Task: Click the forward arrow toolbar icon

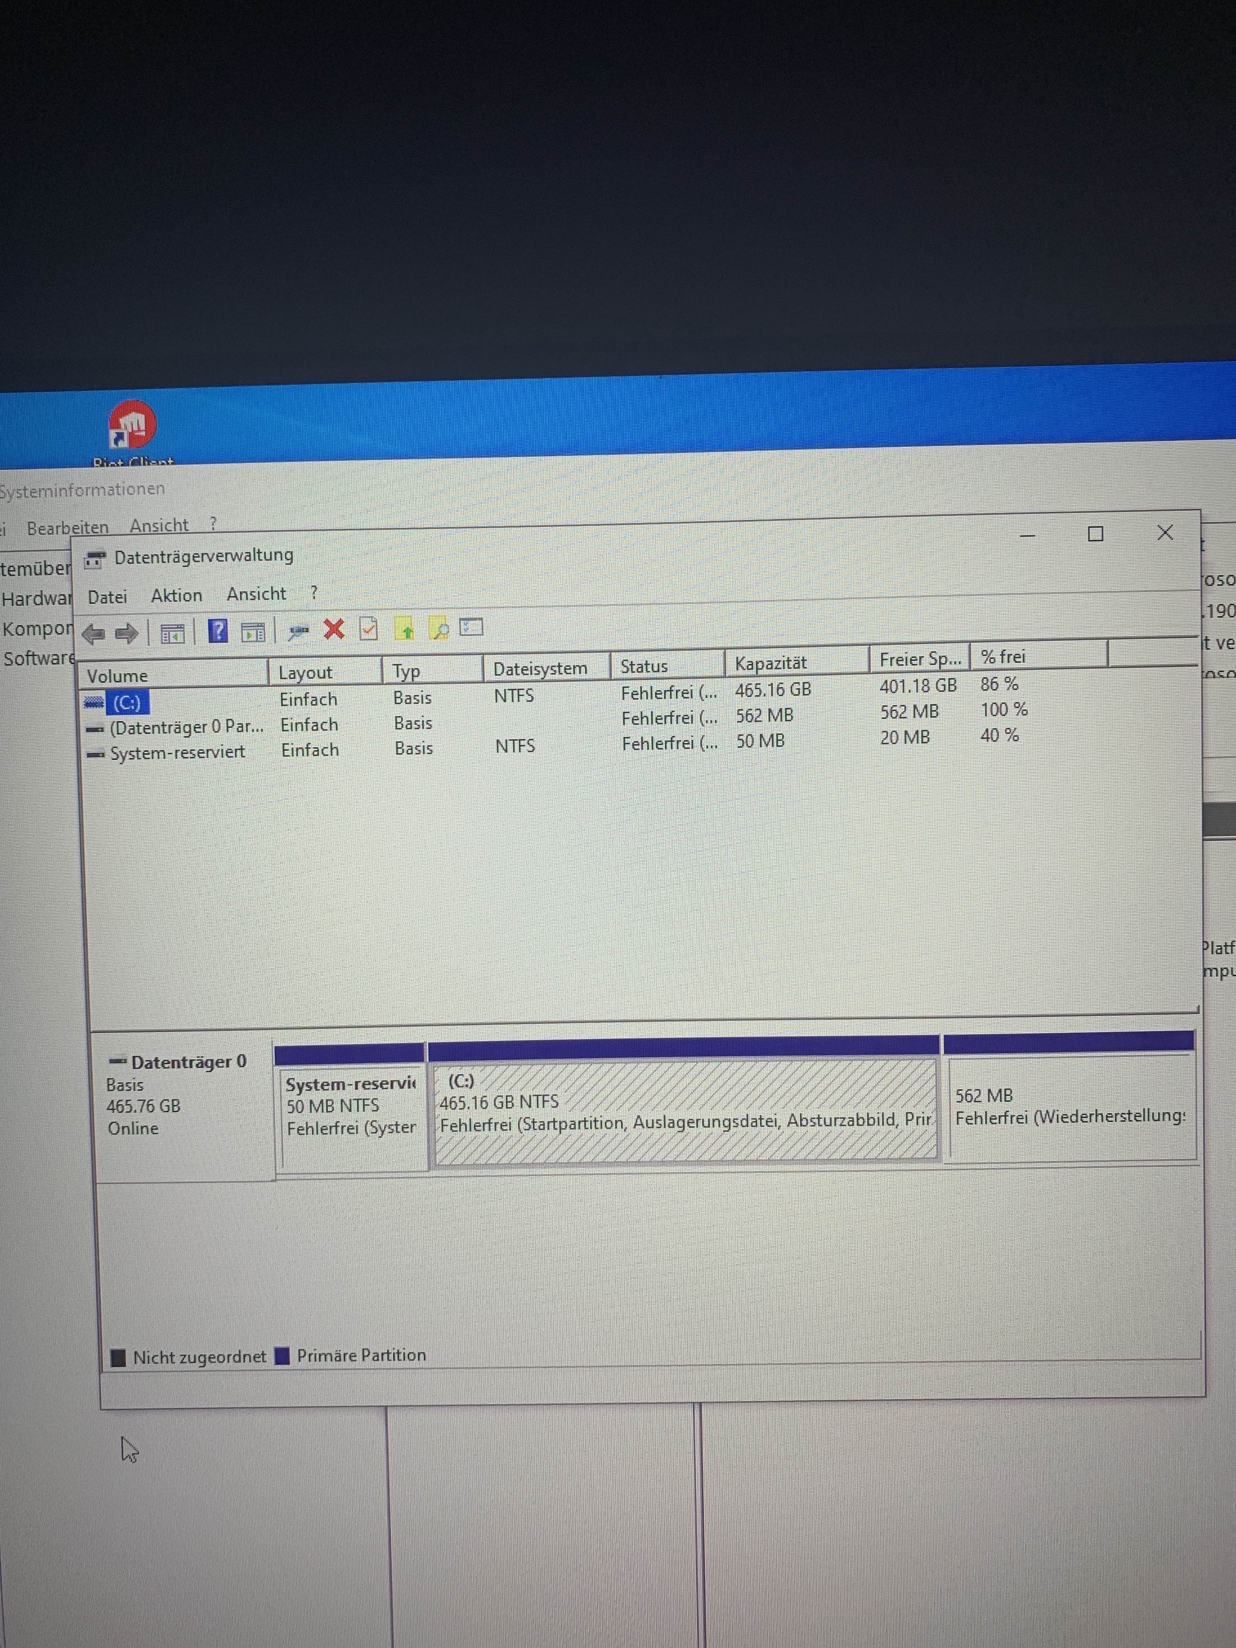Action: tap(128, 633)
